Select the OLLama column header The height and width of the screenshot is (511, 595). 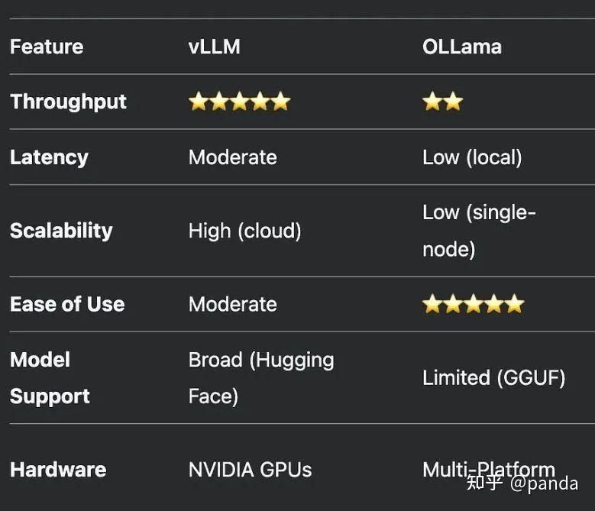coord(462,47)
